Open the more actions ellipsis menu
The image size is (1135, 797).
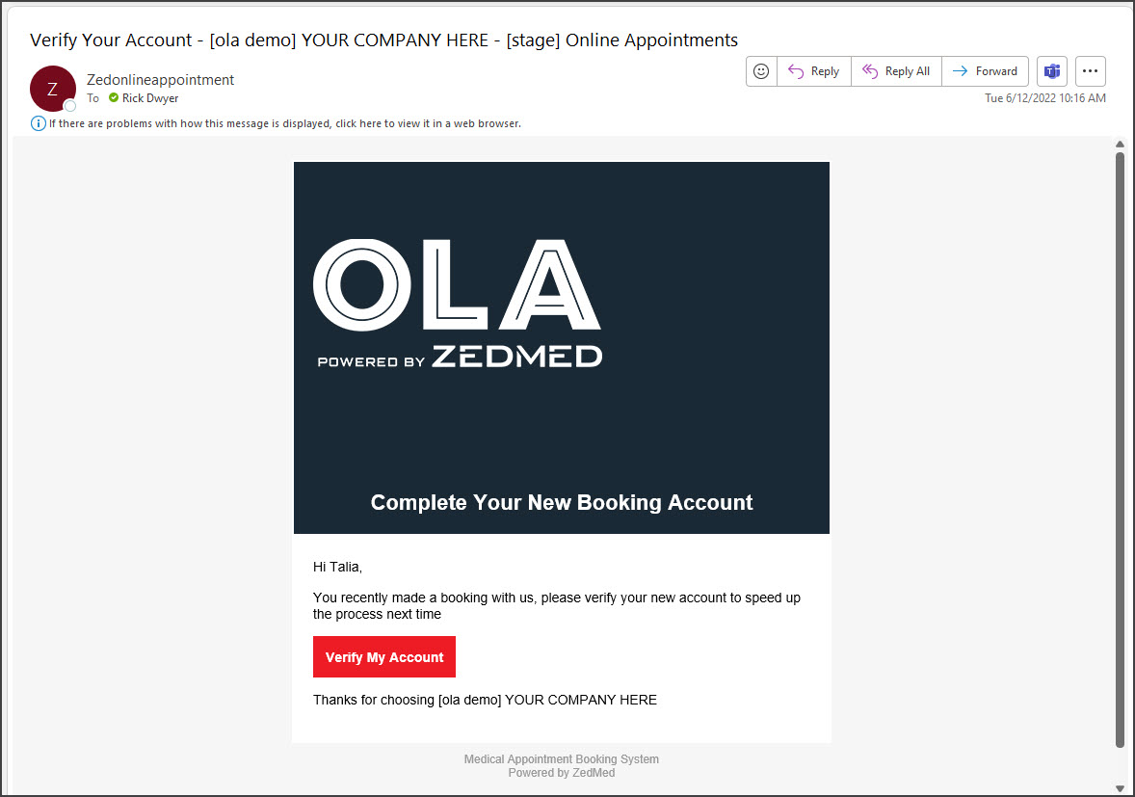pyautogui.click(x=1090, y=70)
